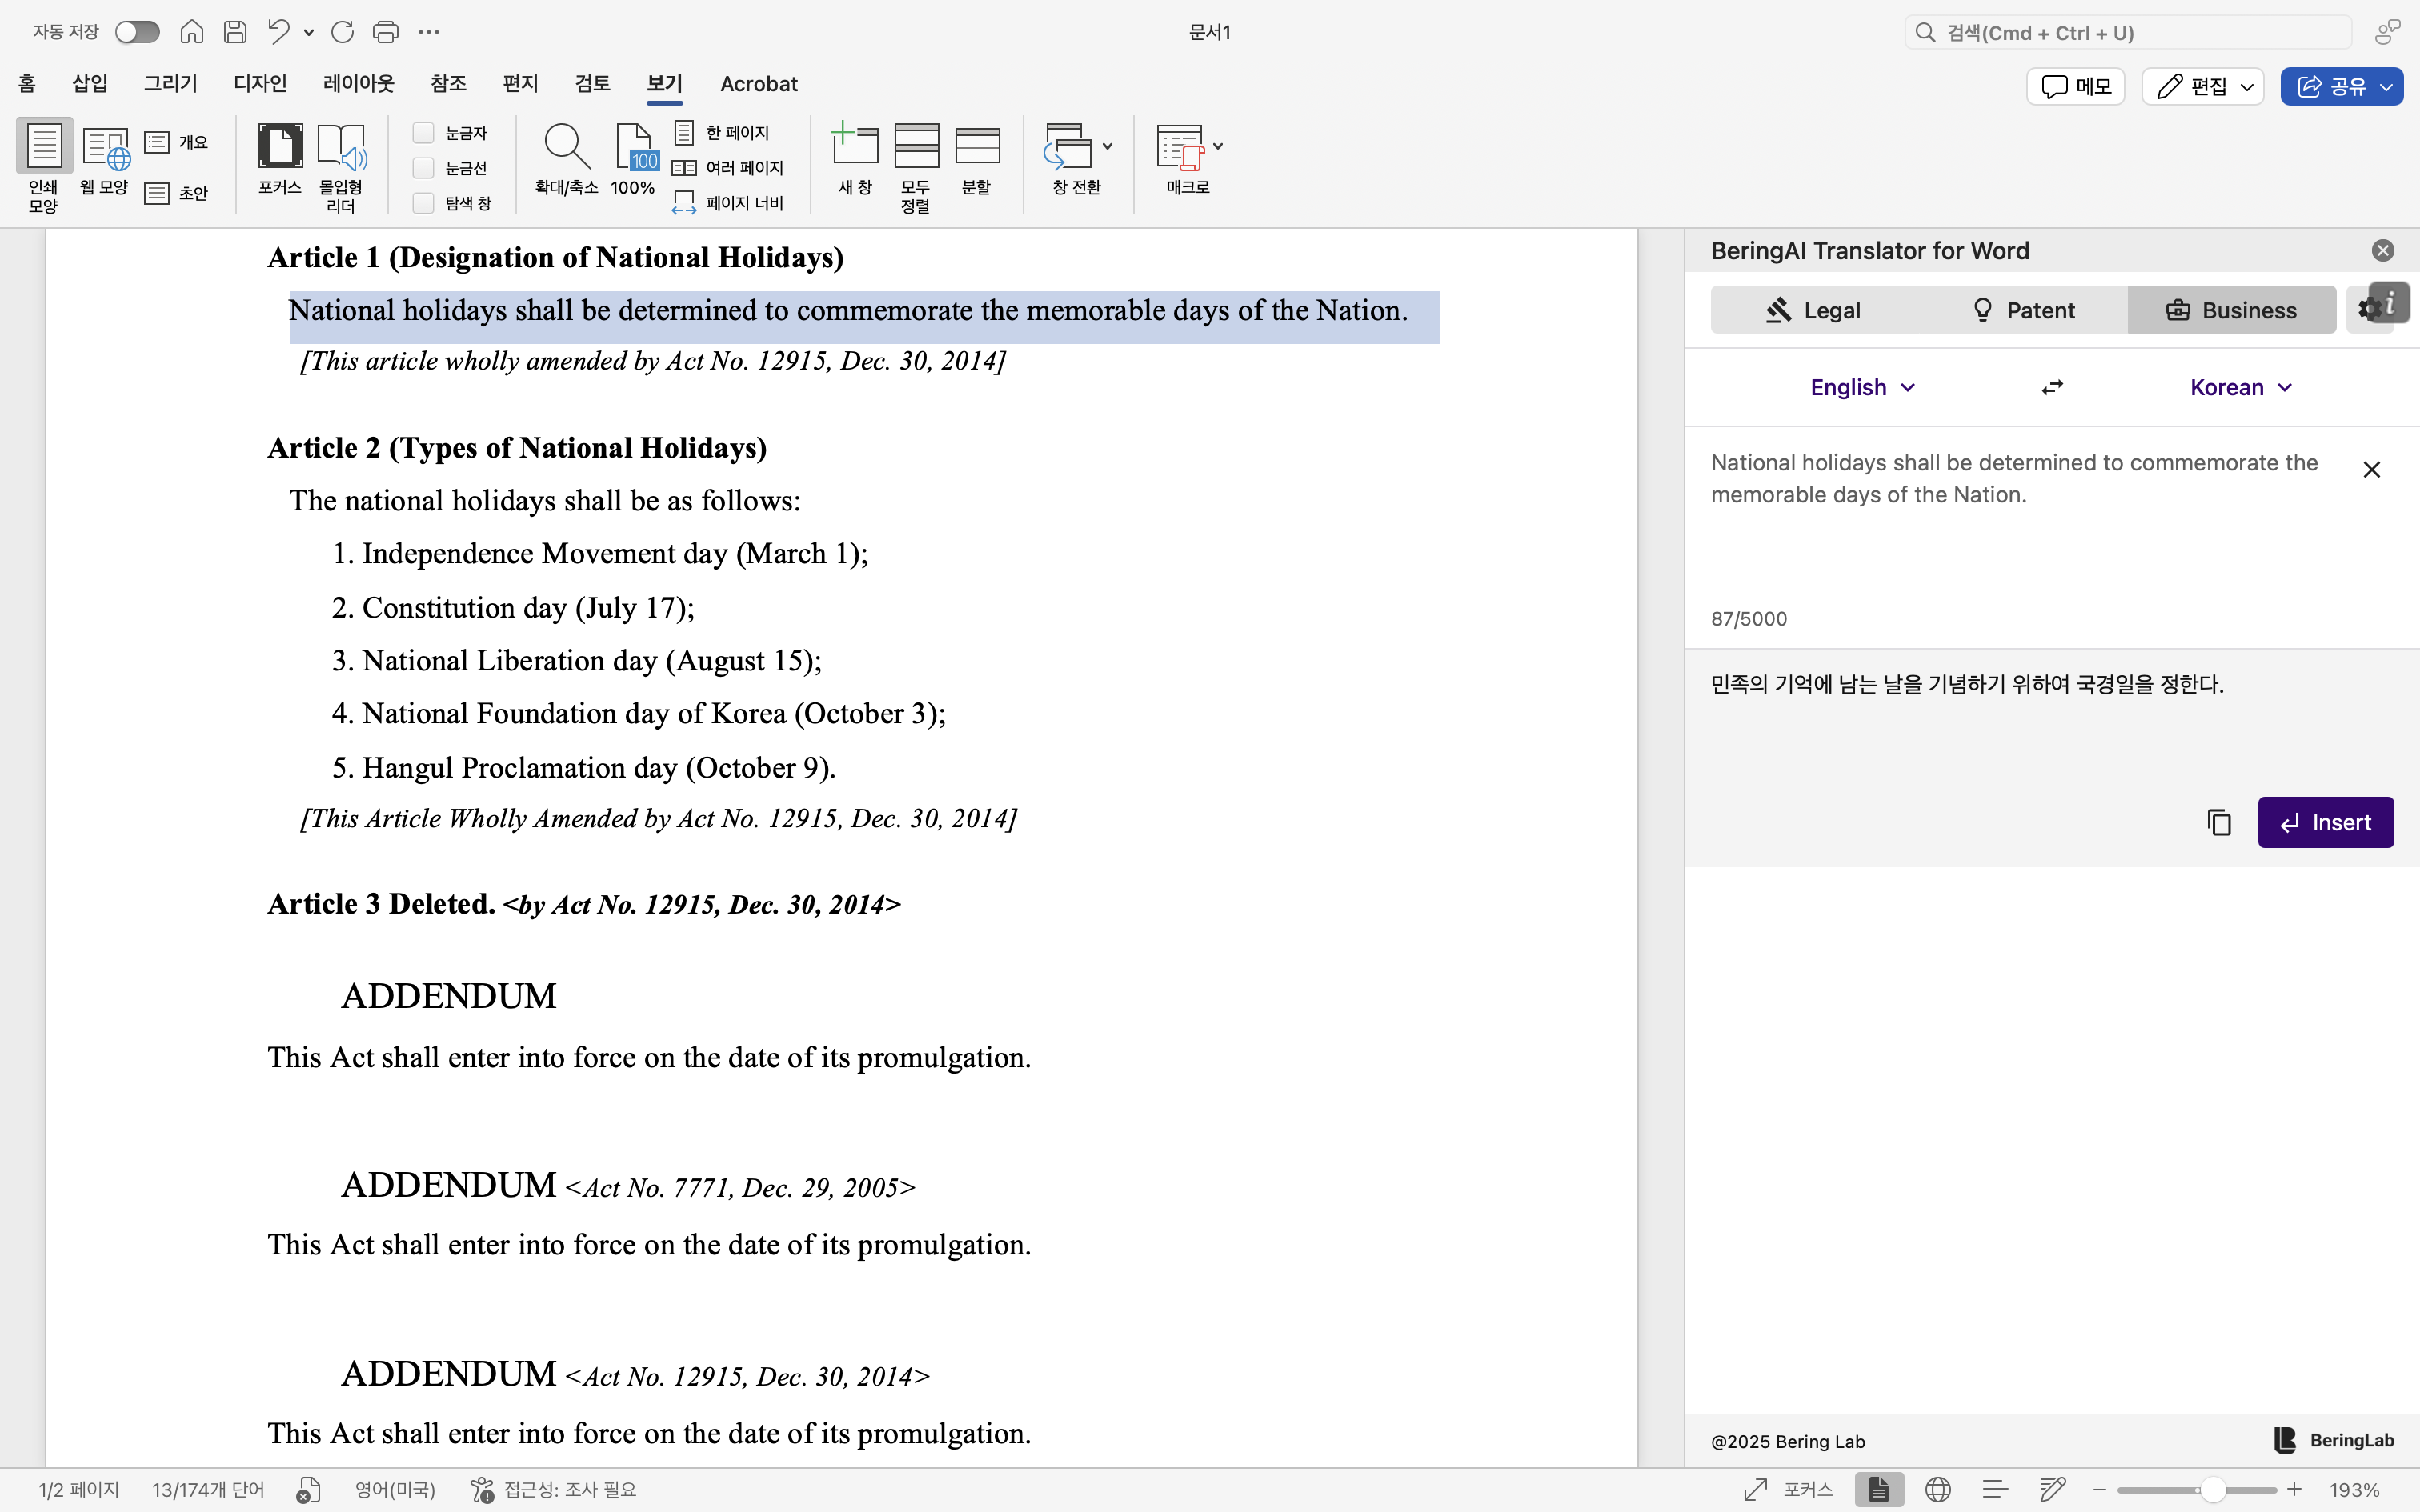Open the Layout tab (레이아웃)
The width and height of the screenshot is (2420, 1512).
click(359, 84)
